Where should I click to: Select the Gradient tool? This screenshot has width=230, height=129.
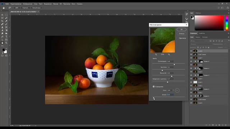click(6, 30)
